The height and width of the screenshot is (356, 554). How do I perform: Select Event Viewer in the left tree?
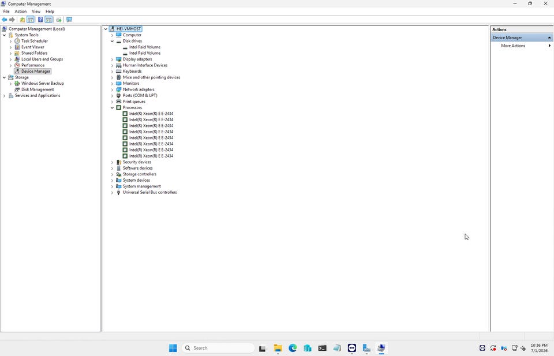pos(32,47)
